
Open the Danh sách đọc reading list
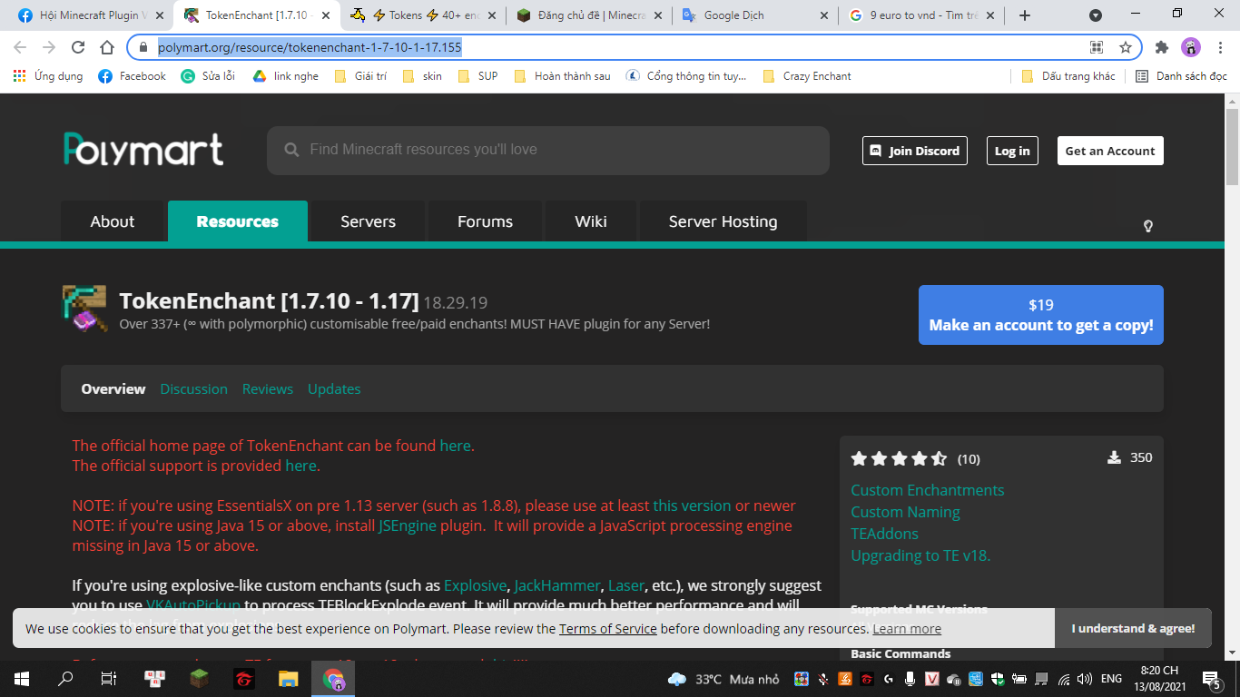click(1182, 76)
